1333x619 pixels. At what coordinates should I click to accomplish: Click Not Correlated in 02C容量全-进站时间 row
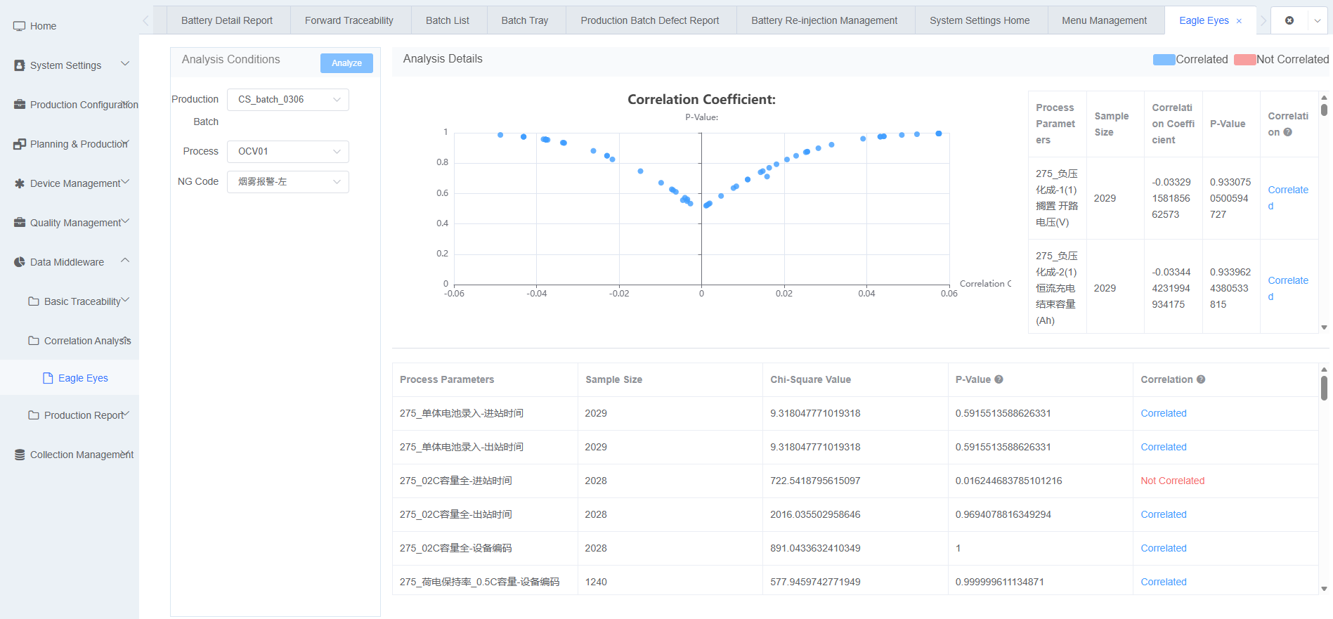coord(1172,481)
